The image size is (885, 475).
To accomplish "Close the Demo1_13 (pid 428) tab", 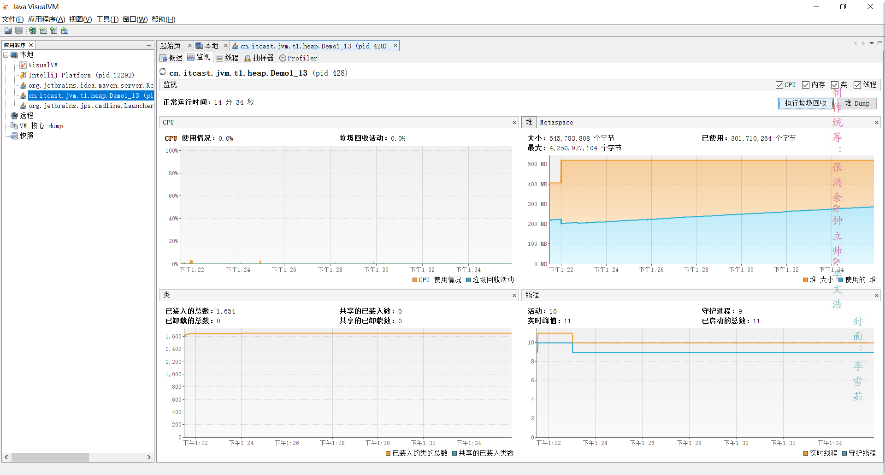I will 395,46.
